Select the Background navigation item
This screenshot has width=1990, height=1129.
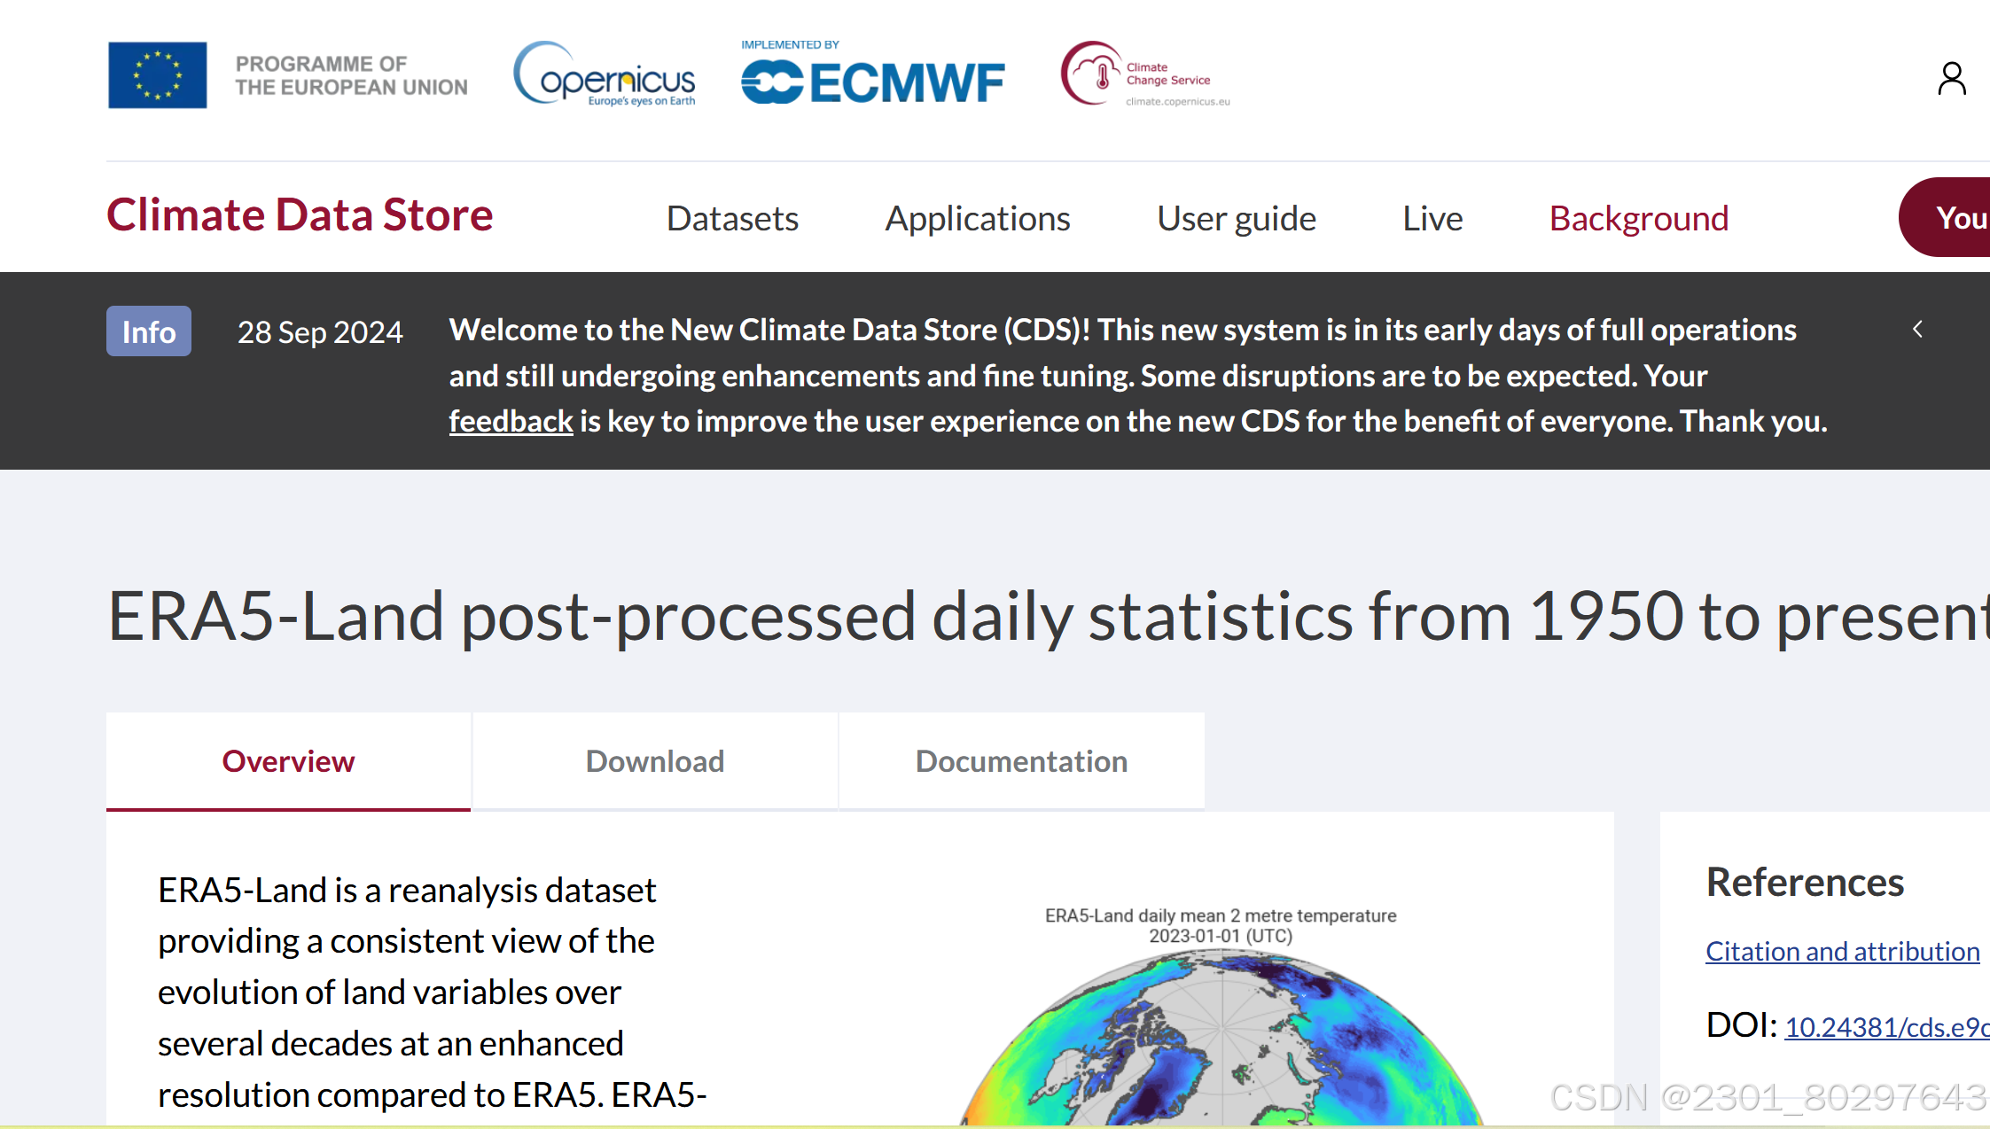tap(1638, 218)
